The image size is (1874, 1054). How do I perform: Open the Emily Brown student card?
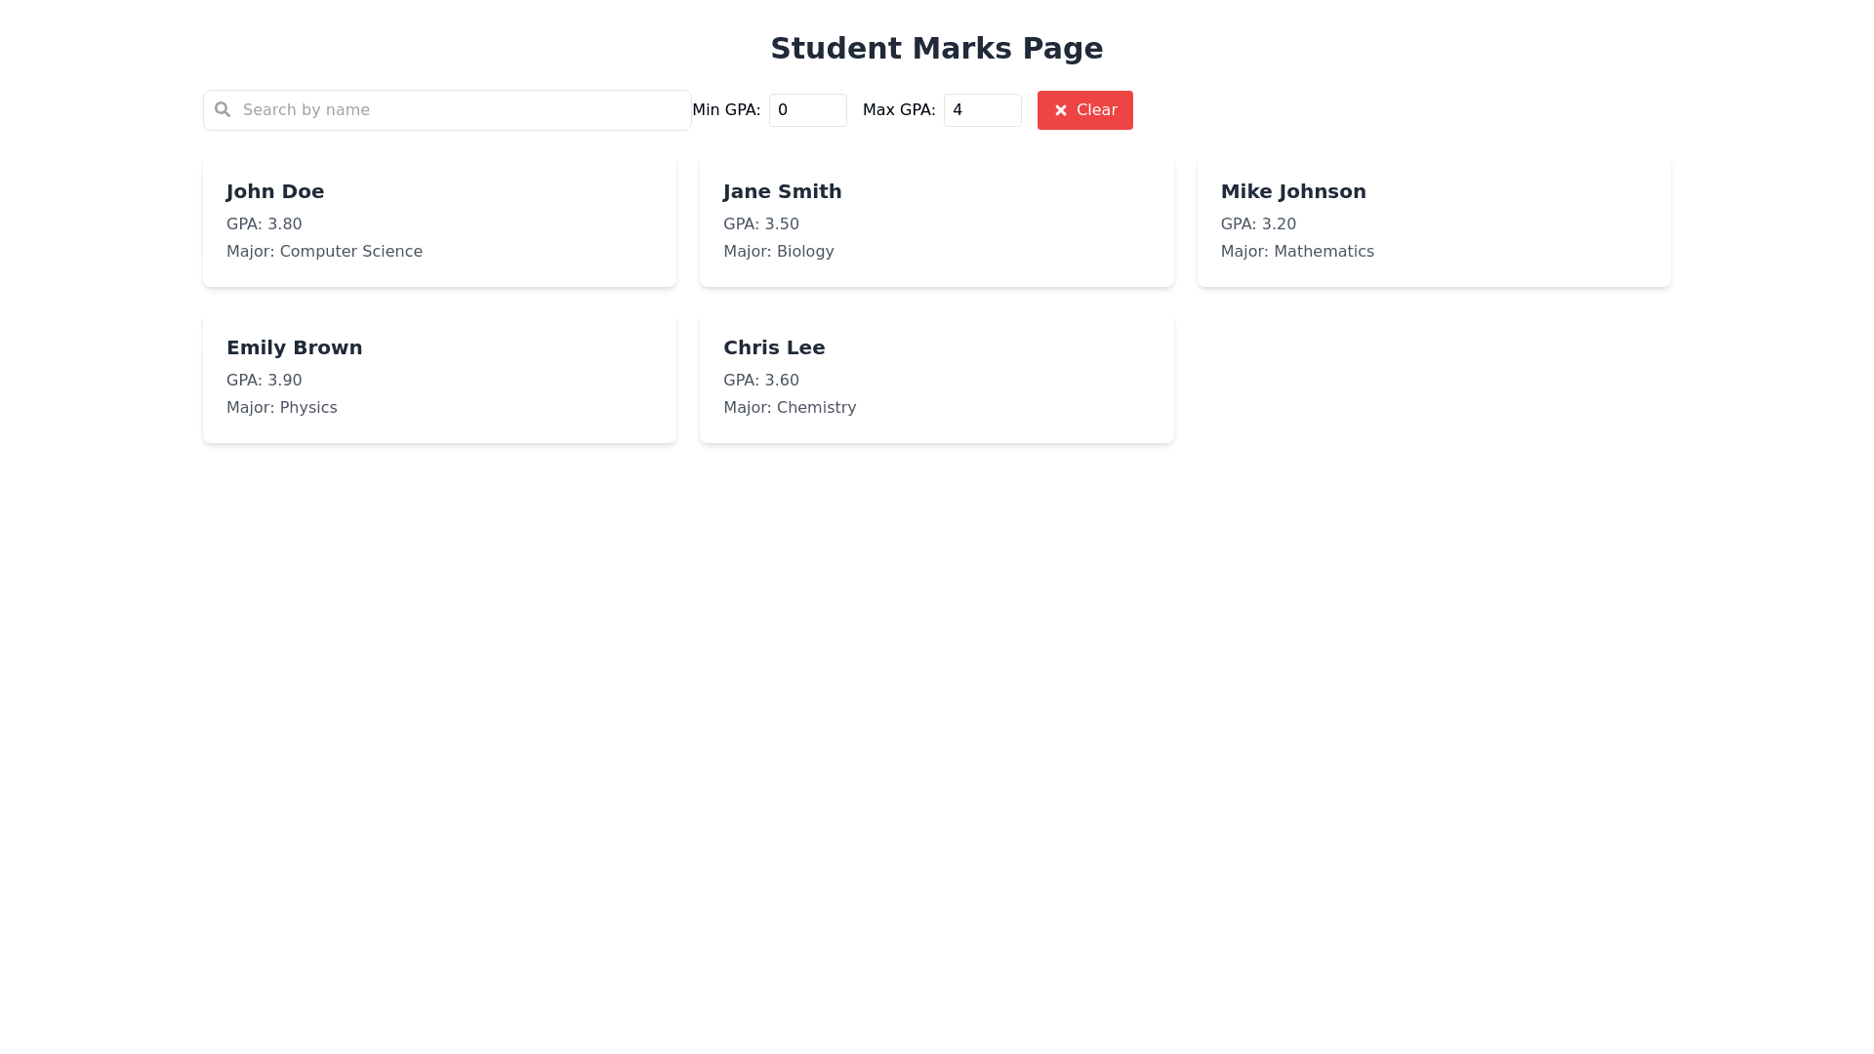[x=439, y=377]
